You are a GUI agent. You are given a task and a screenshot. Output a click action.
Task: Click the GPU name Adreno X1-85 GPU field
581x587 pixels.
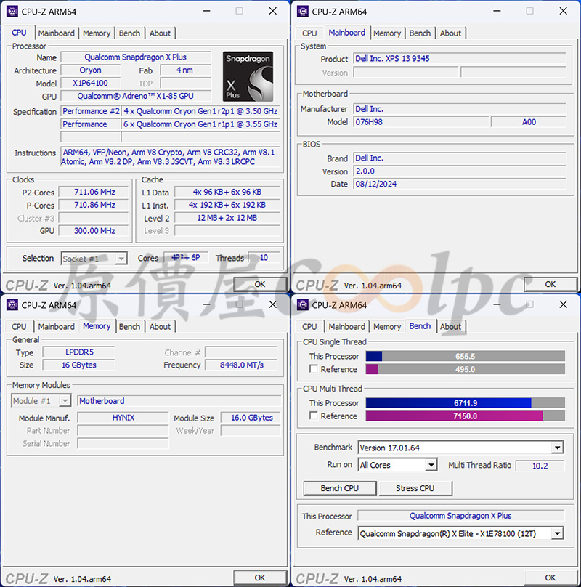click(136, 96)
